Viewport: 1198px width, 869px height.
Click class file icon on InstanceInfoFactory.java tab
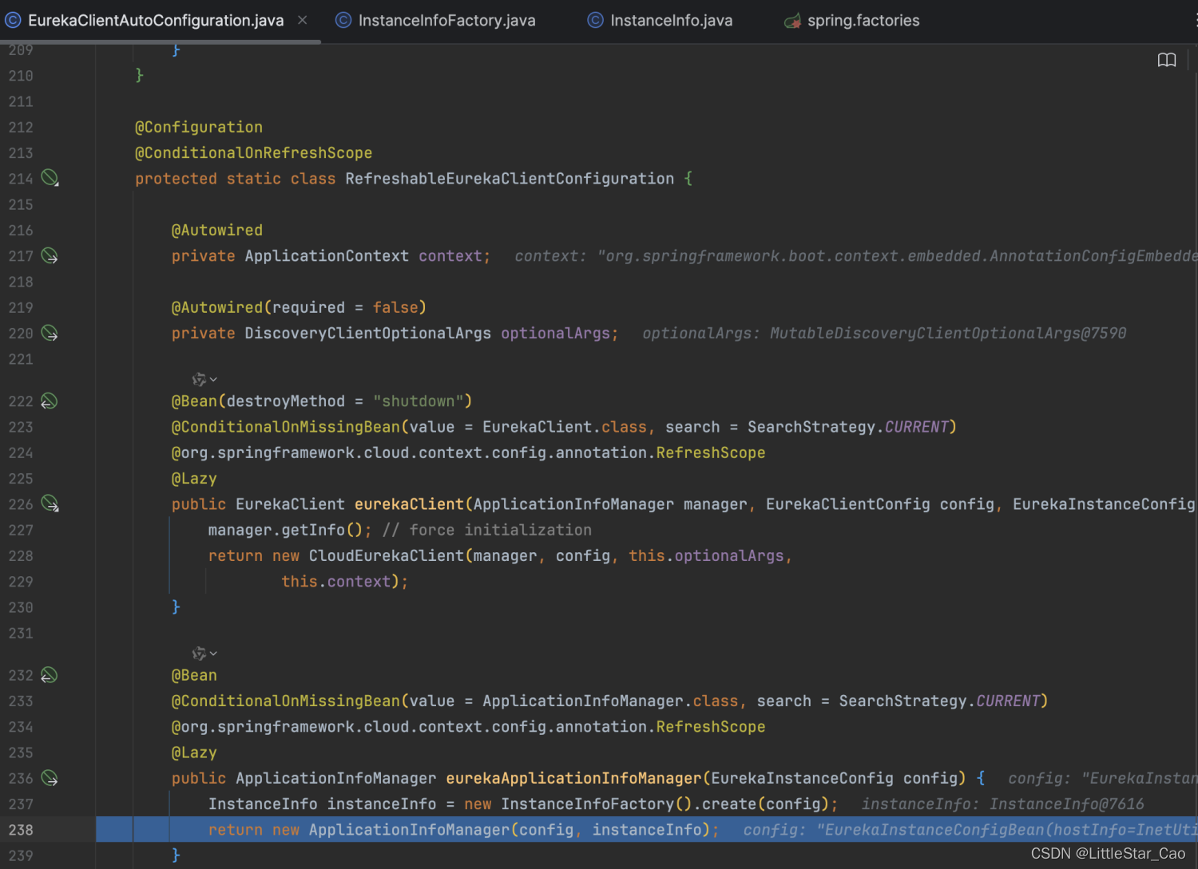(x=343, y=21)
